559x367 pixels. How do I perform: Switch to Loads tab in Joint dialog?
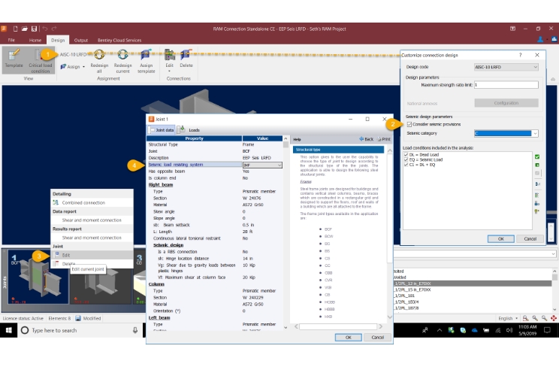tap(189, 130)
